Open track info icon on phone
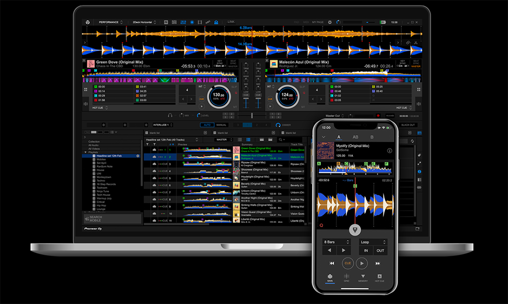The image size is (508, 304). pos(389,151)
